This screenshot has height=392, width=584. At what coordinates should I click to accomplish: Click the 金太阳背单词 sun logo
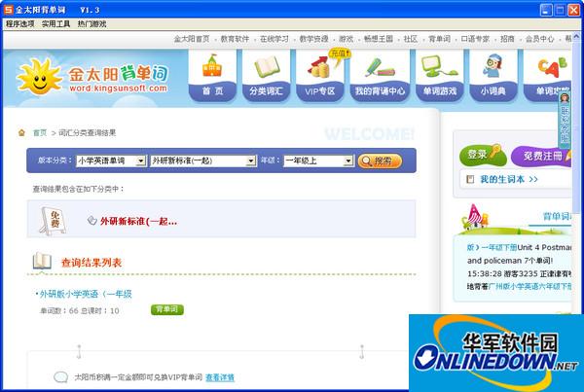39,76
